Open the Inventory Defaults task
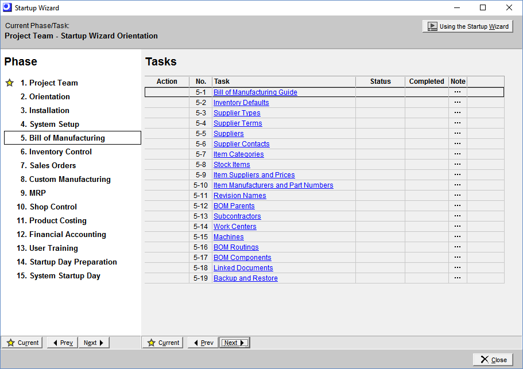This screenshot has height=369, width=523. tap(241, 102)
